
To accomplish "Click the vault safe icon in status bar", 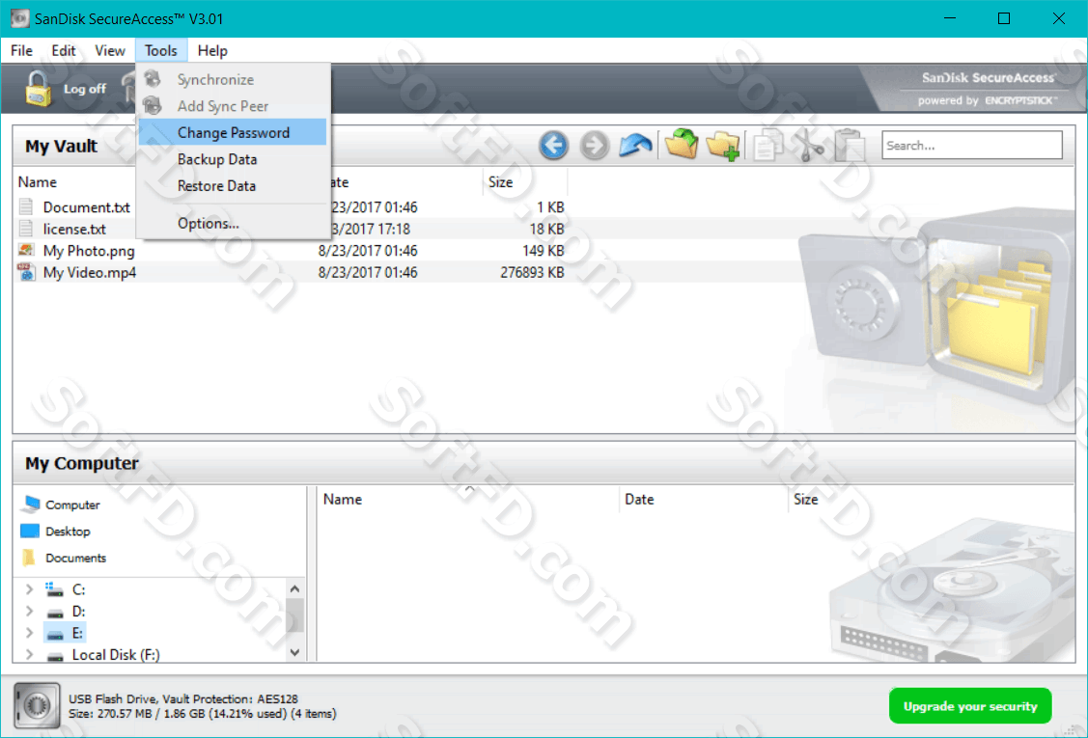I will pyautogui.click(x=37, y=705).
